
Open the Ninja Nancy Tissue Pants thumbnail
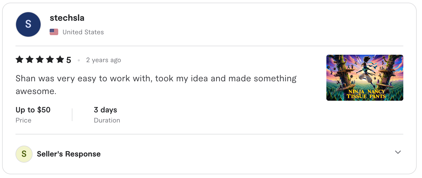pos(365,78)
